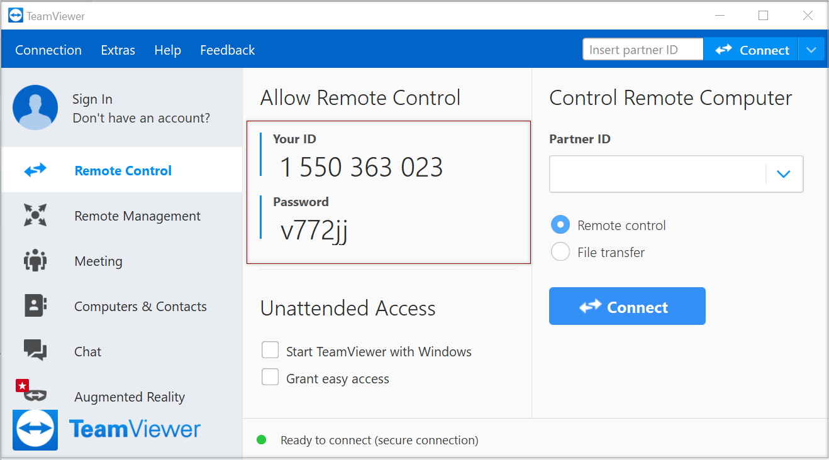
Task: Click the Augmented Reality glasses icon
Action: pyautogui.click(x=35, y=395)
